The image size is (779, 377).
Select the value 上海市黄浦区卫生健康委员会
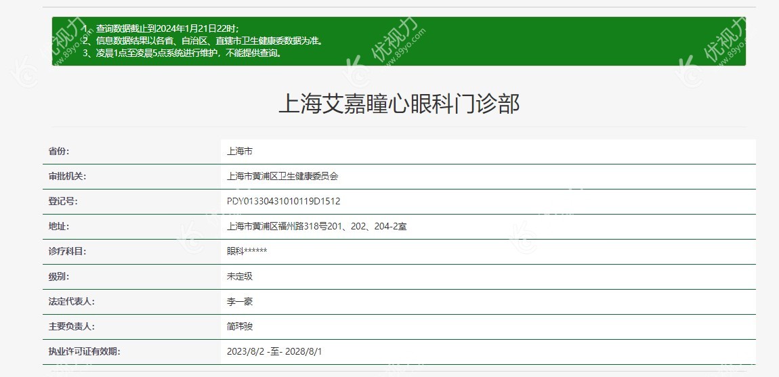click(x=282, y=177)
